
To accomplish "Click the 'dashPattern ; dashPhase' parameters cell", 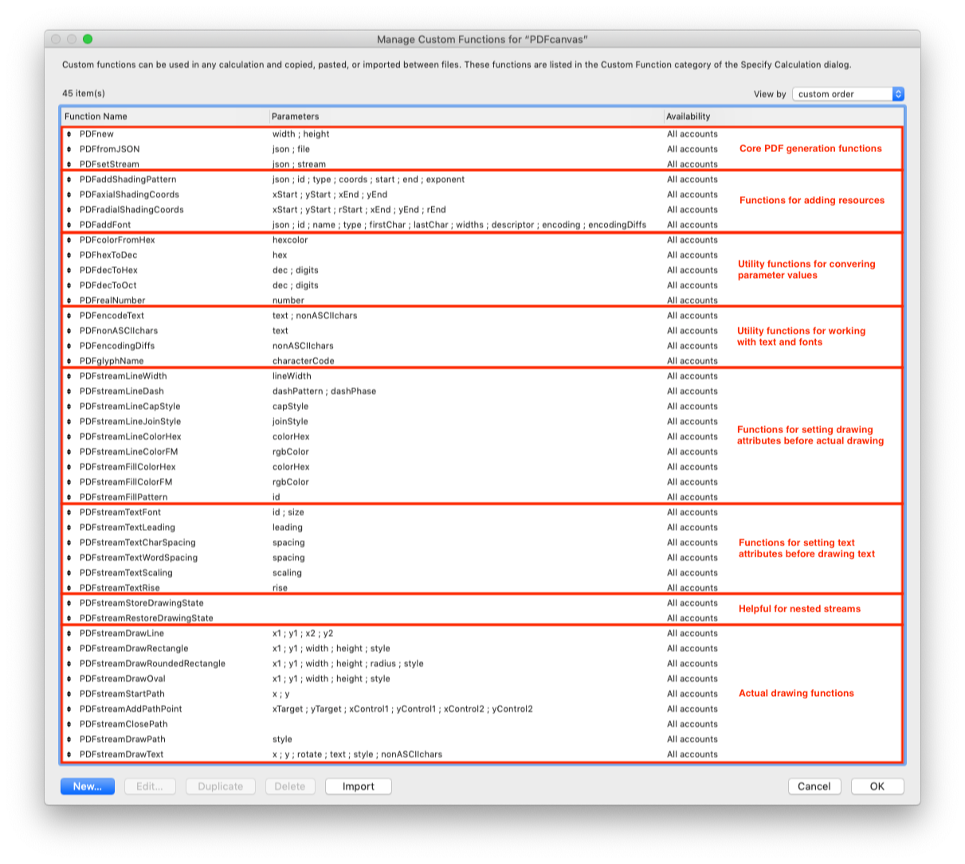I will (324, 391).
